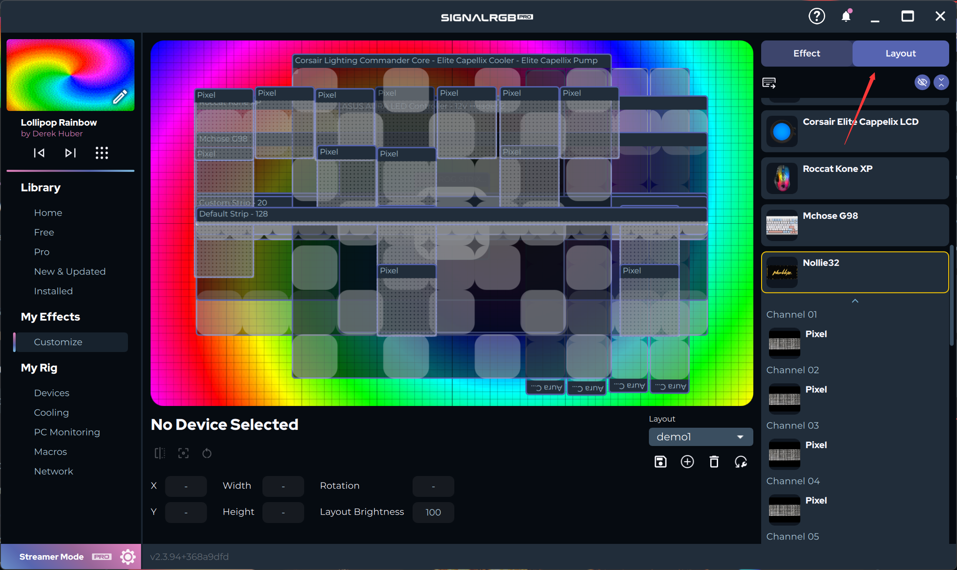Click the center device icon
Screen dimensions: 957x570
183,453
